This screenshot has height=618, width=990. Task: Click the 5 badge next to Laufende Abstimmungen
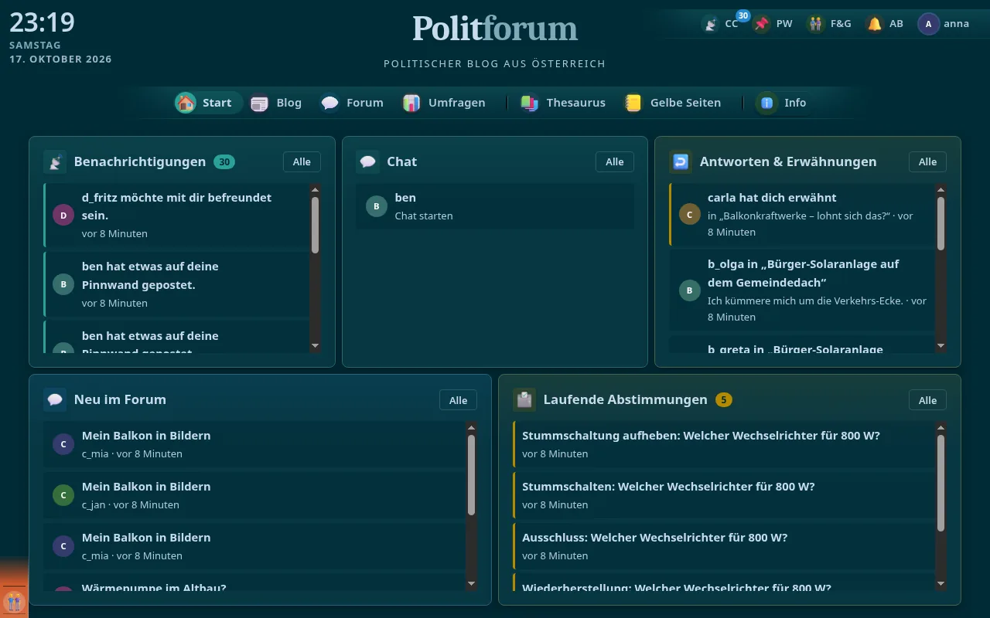click(x=724, y=400)
